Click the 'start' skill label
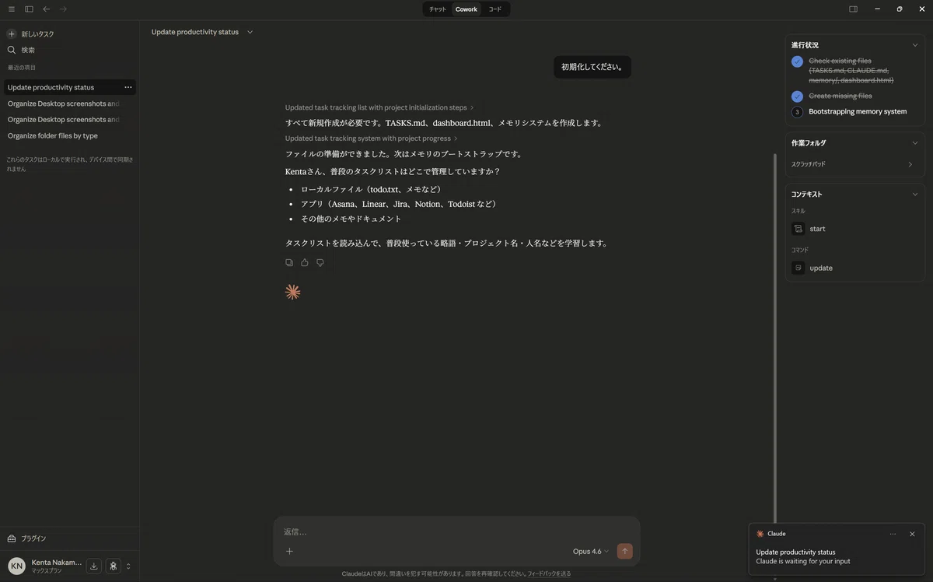The height and width of the screenshot is (582, 933). (817, 229)
